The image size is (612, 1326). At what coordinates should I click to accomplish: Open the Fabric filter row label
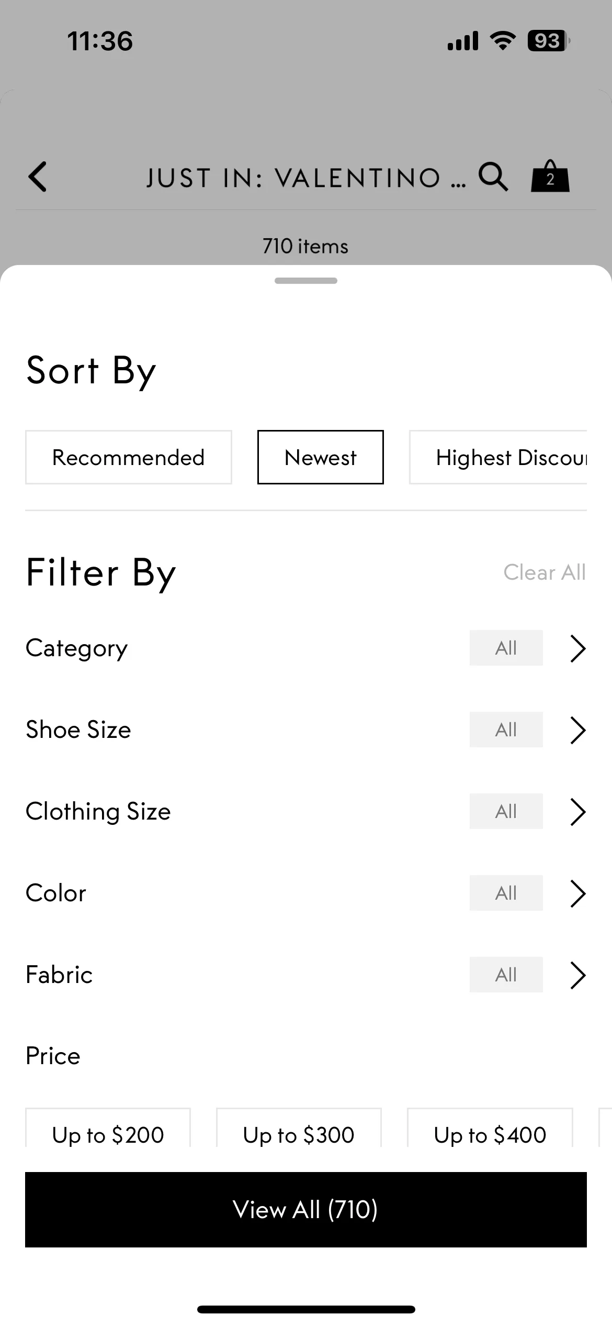[x=59, y=975]
